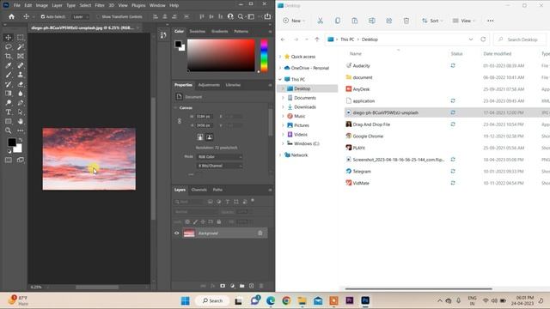Toggle Quick Mask mode below color swatches

[x=9, y=161]
